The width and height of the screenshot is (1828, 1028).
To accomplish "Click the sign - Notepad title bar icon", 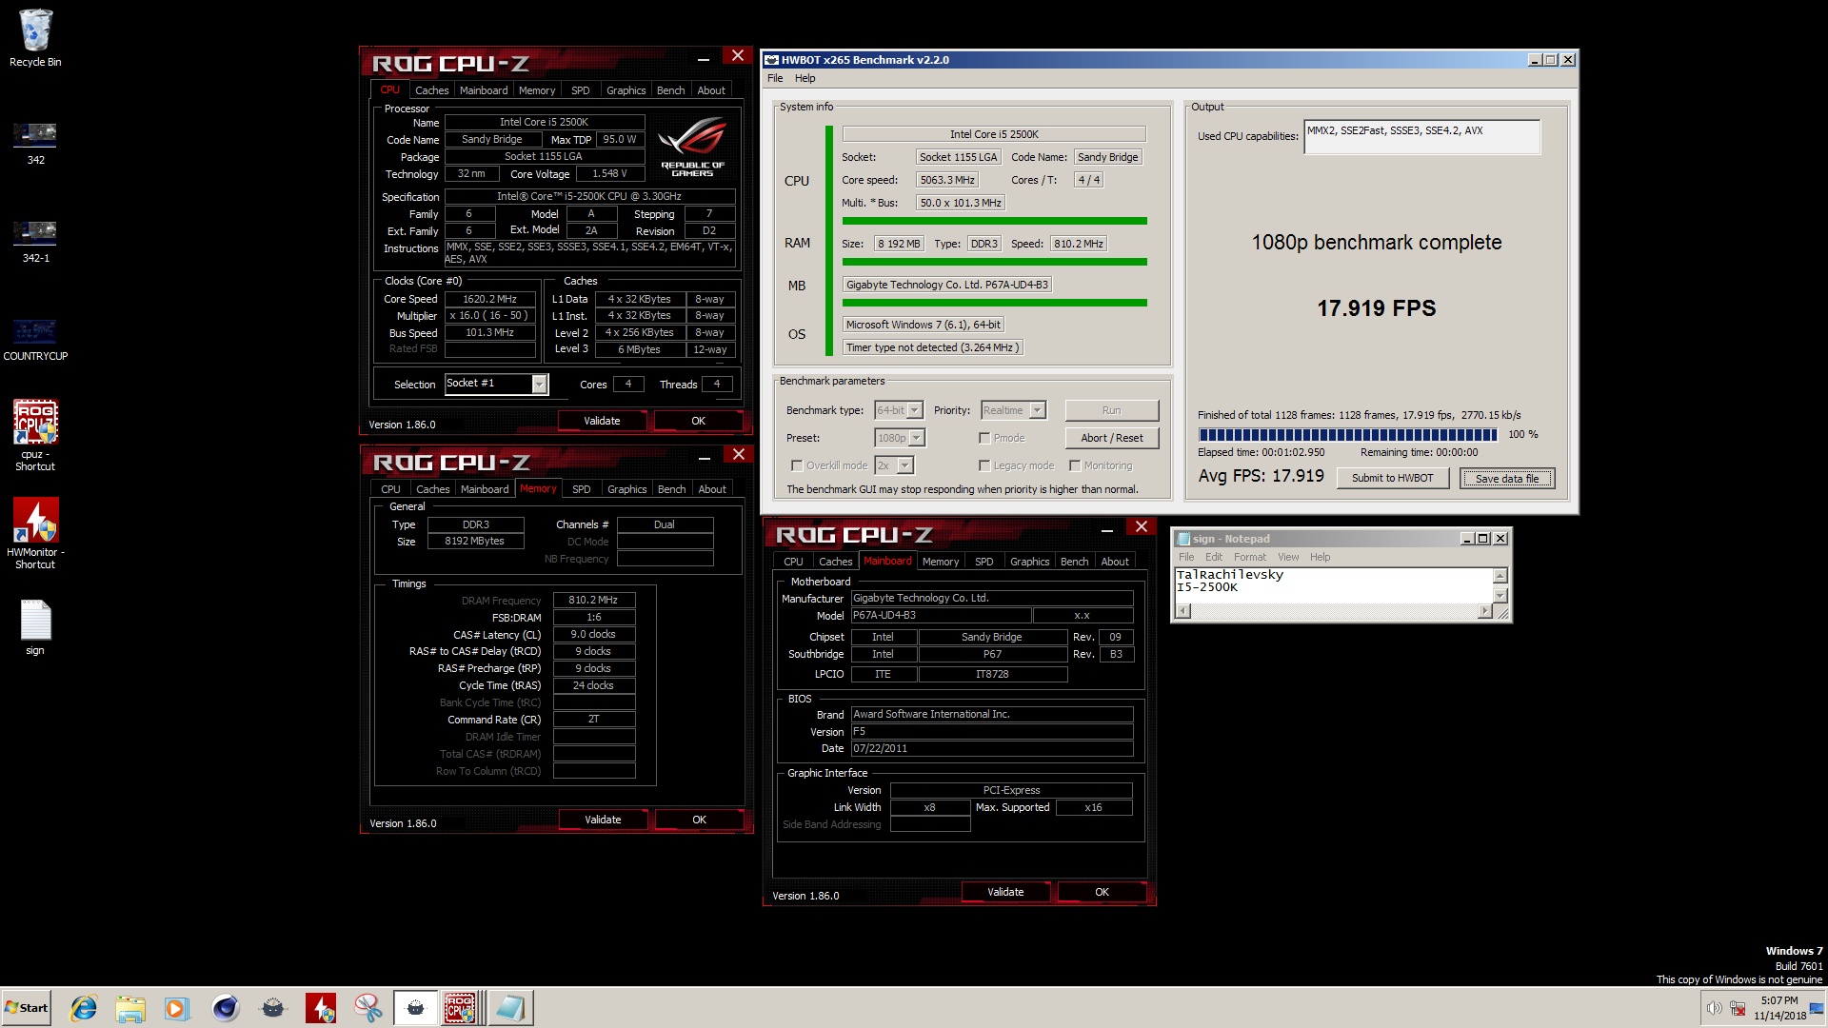I will [1183, 539].
